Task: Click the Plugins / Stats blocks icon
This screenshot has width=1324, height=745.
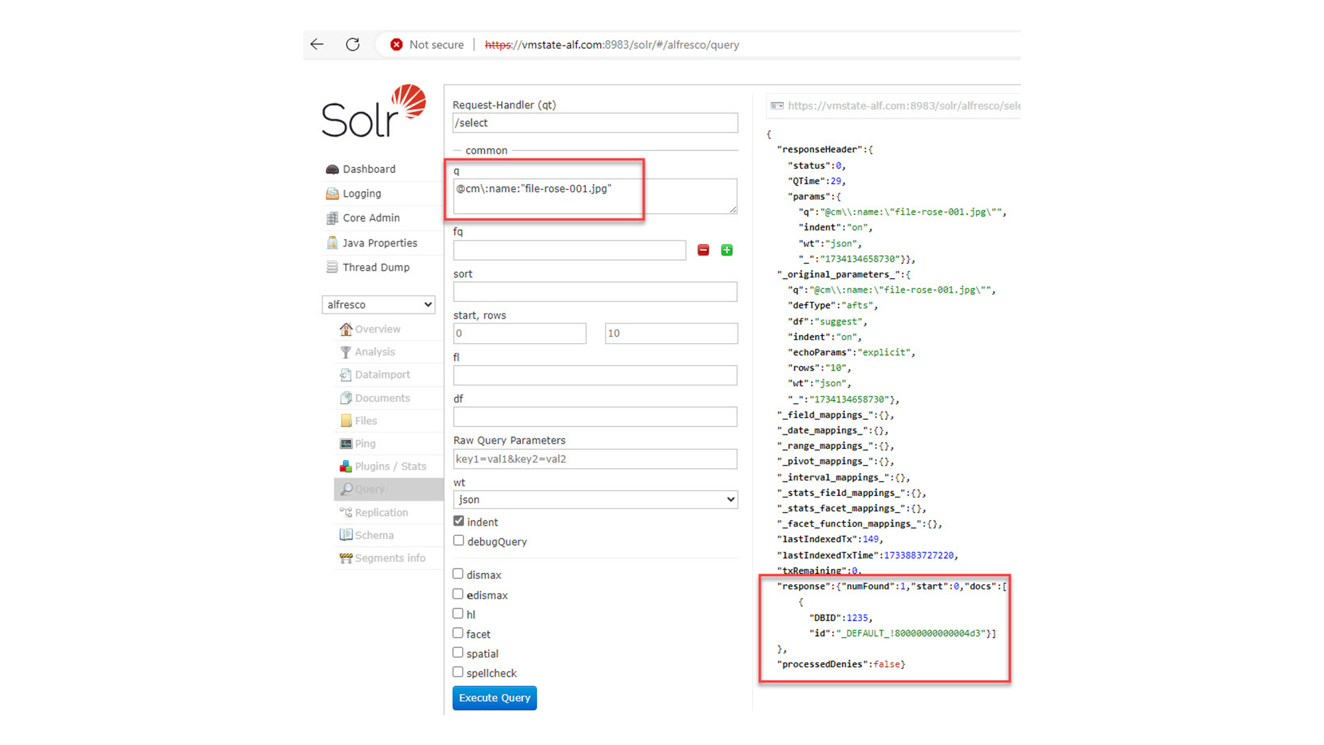Action: pyautogui.click(x=346, y=466)
